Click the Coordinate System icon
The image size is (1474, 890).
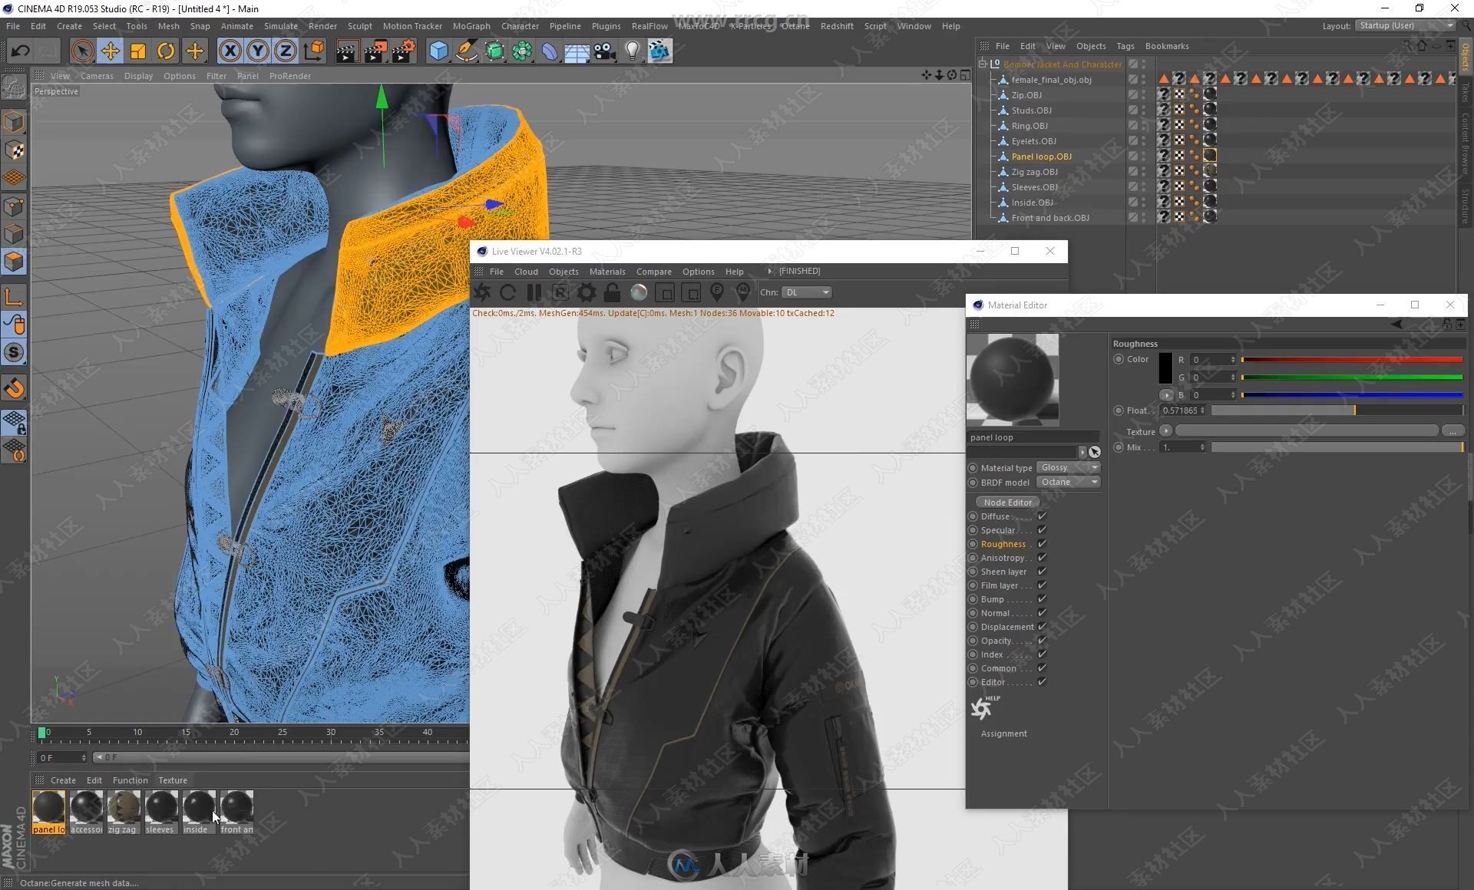pos(313,51)
